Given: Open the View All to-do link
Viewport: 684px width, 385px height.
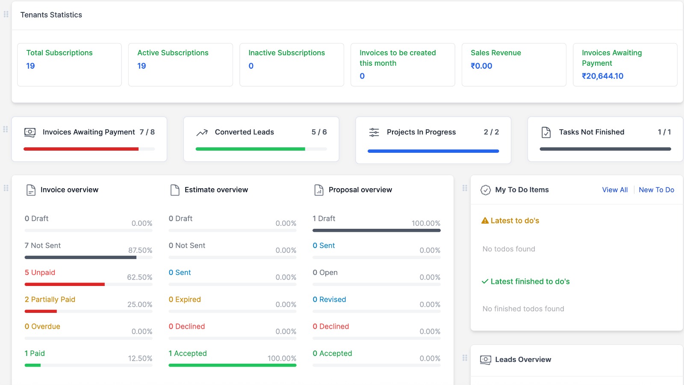Looking at the screenshot, I should (x=615, y=190).
